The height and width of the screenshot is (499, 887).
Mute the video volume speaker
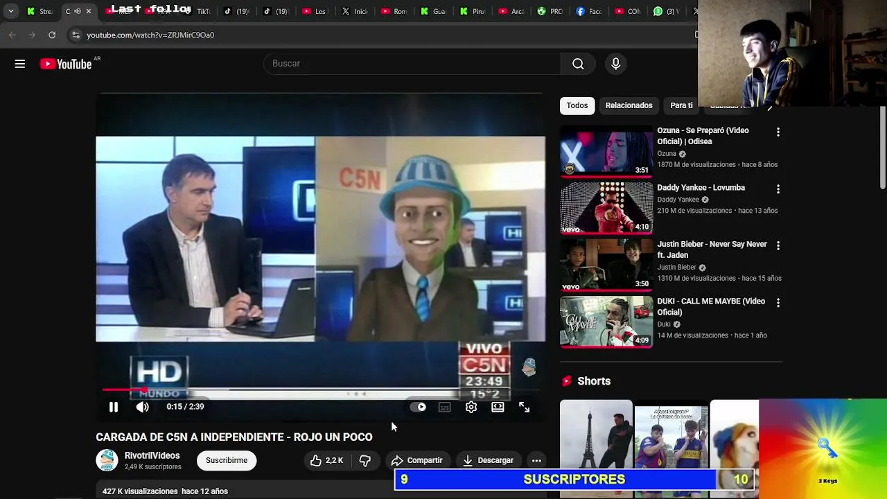pyautogui.click(x=142, y=407)
